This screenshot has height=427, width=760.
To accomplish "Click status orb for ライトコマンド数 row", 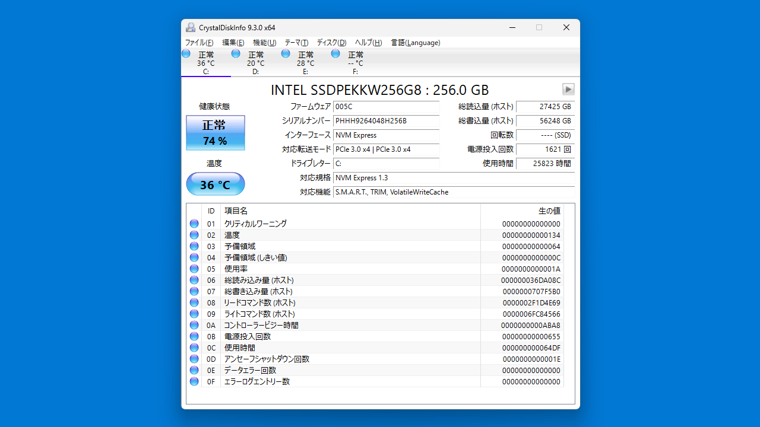I will (x=194, y=314).
